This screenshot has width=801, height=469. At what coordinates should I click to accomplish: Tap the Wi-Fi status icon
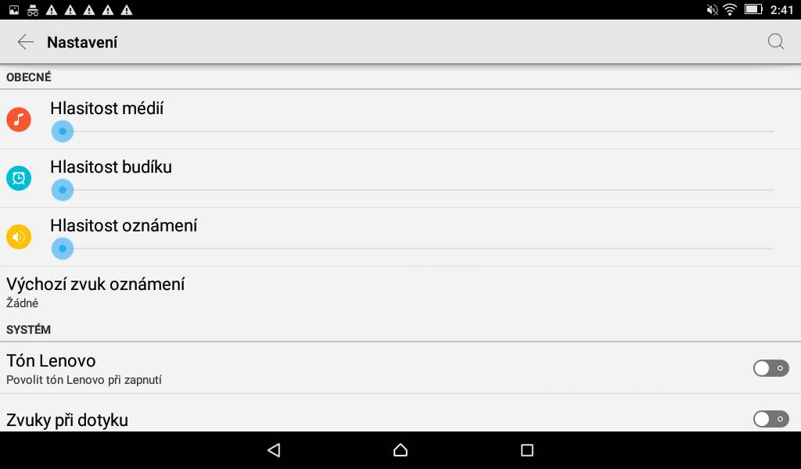coord(730,9)
